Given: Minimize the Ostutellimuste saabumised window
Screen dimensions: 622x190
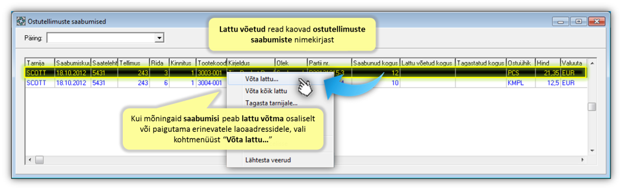Looking at the screenshot, I should point(560,21).
